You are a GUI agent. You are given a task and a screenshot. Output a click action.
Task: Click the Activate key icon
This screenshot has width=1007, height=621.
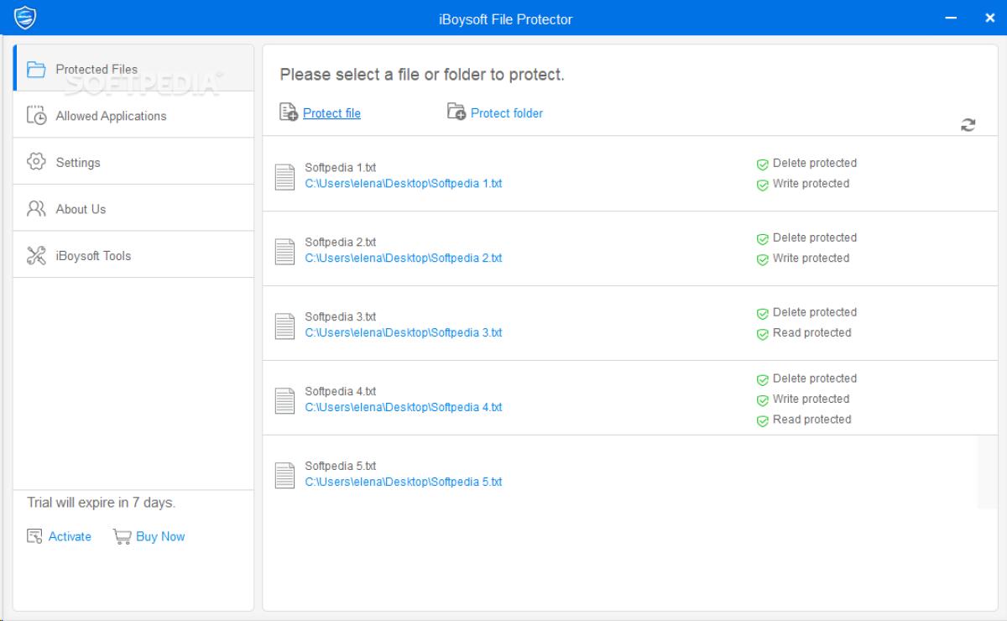pos(33,535)
